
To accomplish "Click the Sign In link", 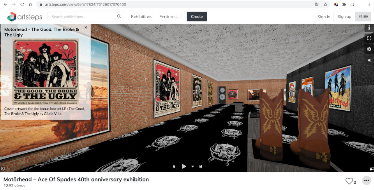I will click(324, 17).
